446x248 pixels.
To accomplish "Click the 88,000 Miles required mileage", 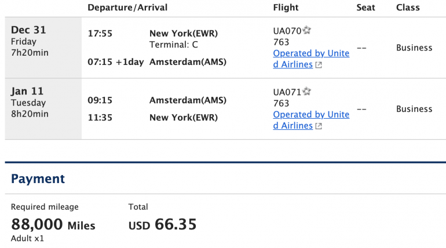I will click(x=53, y=225).
